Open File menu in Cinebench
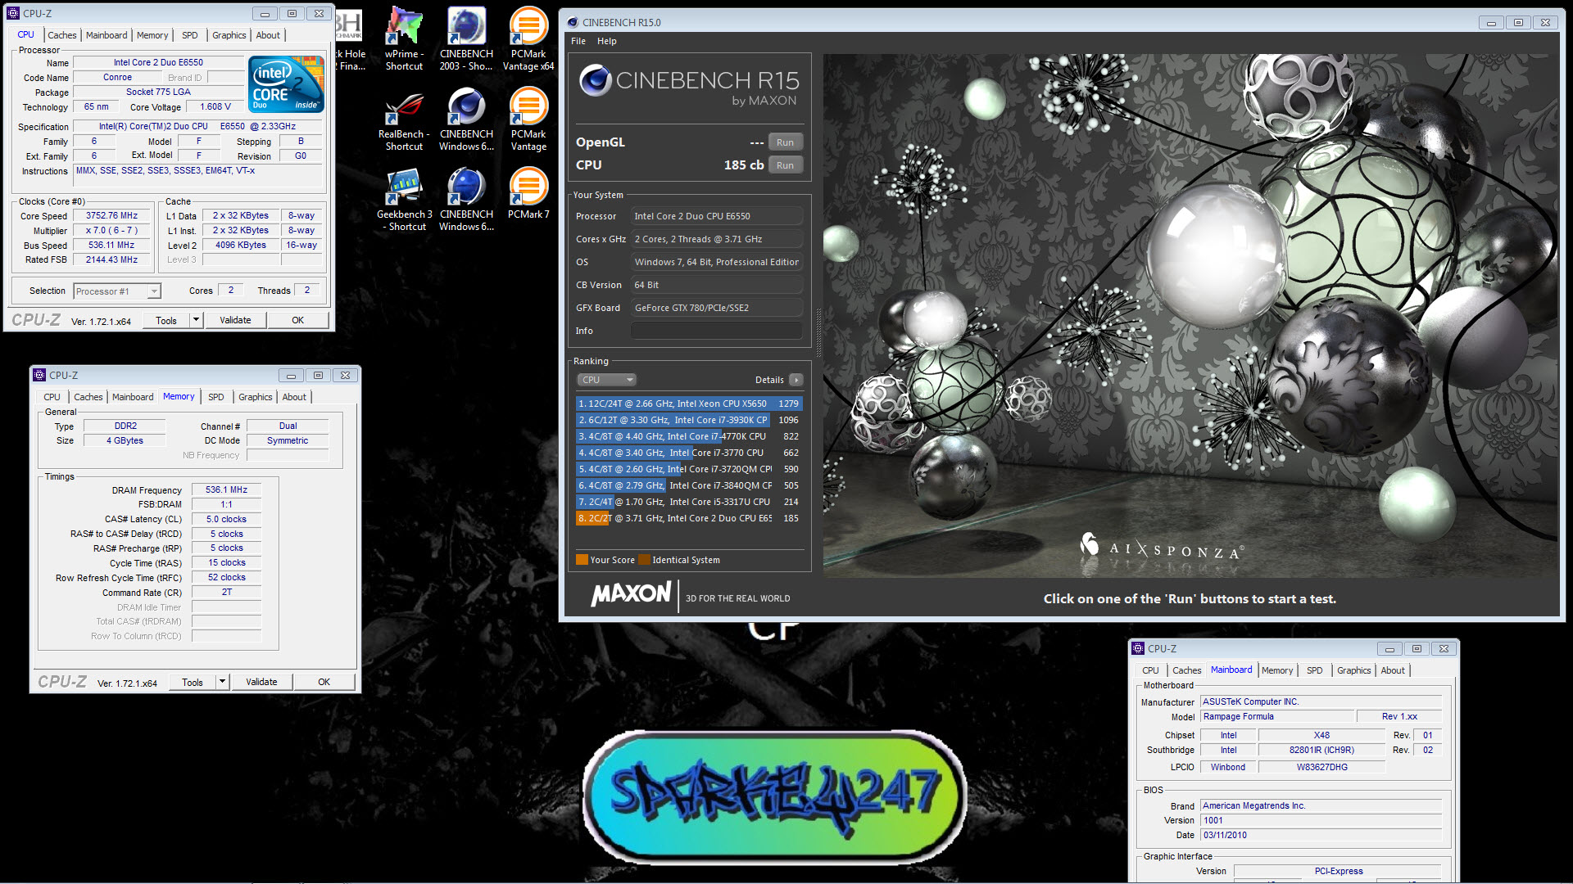This screenshot has width=1573, height=884. pyautogui.click(x=578, y=41)
